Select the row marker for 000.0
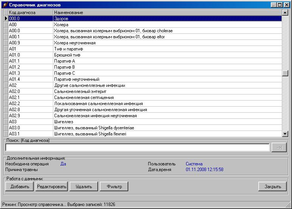The height and width of the screenshot is (209, 292). click(x=6, y=19)
